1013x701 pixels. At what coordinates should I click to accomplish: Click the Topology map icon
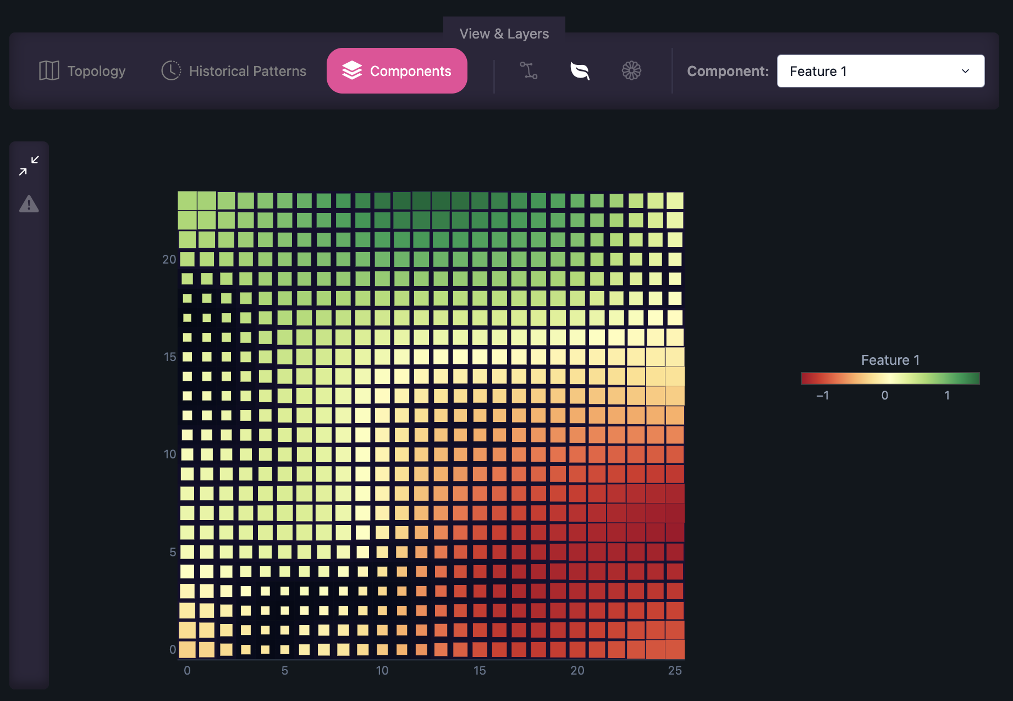pyautogui.click(x=49, y=70)
